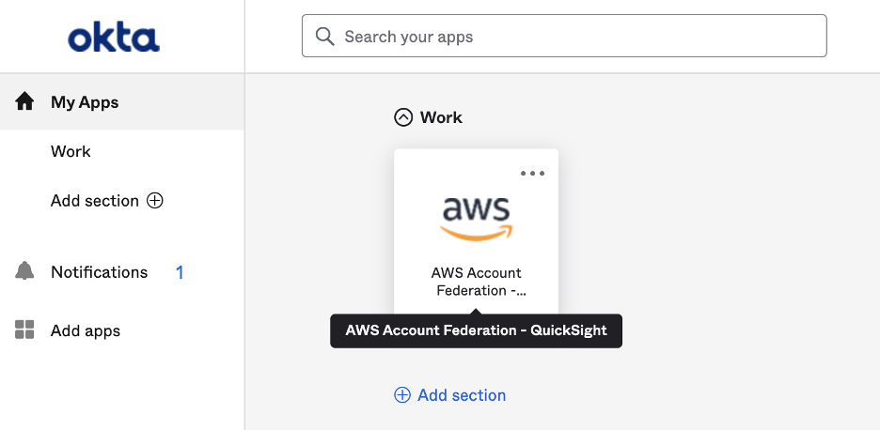Select Work in the sidebar
Screen dimensions: 880x430
point(71,151)
